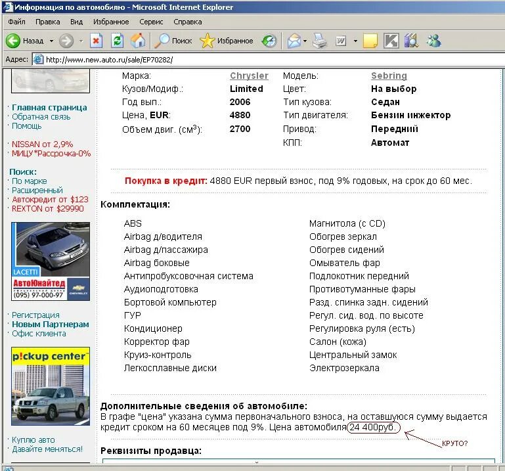Click the grey Forward arrow icon
505x471 pixels.
pos(66,41)
